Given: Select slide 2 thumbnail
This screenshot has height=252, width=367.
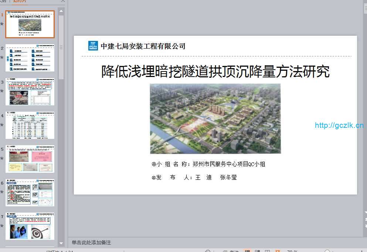Looking at the screenshot, I should point(30,58).
